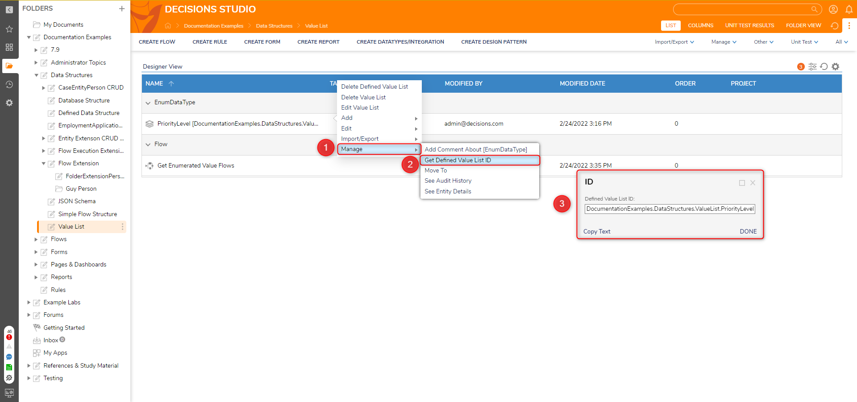Open the recent history clock icon
857x402 pixels.
9,84
